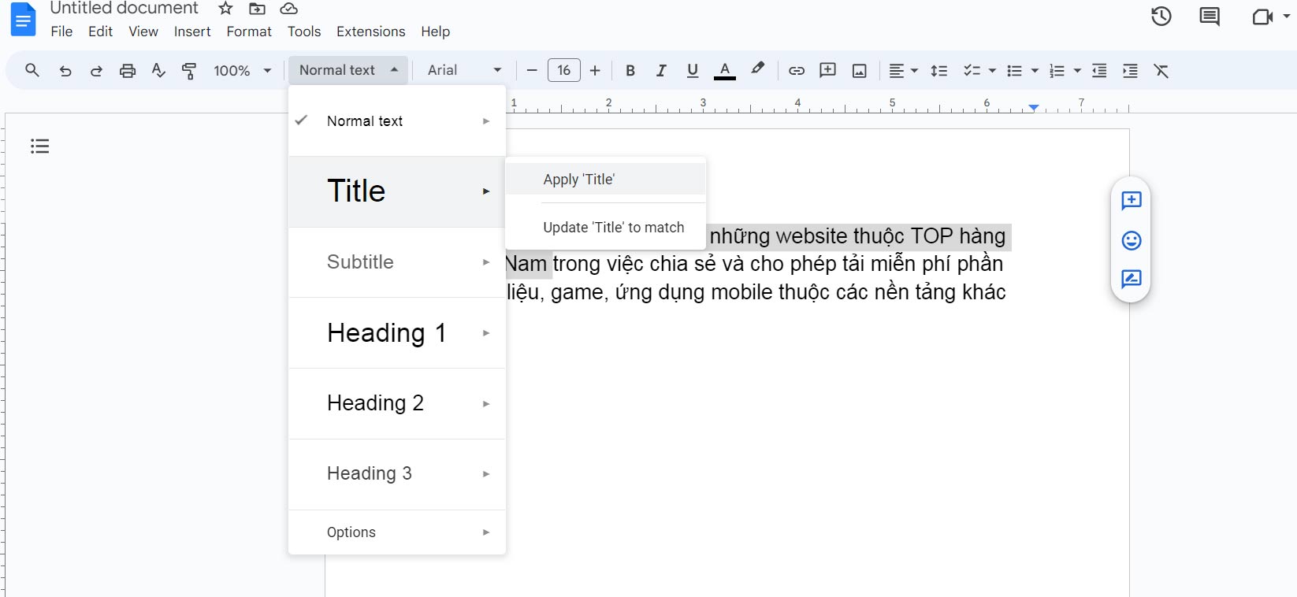
Task: Collapse the Normal text styles dropdown
Action: pos(348,70)
